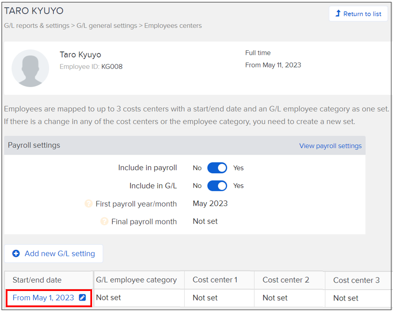The image size is (393, 312).
Task: Click the edit pencil icon next to May 1, 2023
Action: (82, 298)
